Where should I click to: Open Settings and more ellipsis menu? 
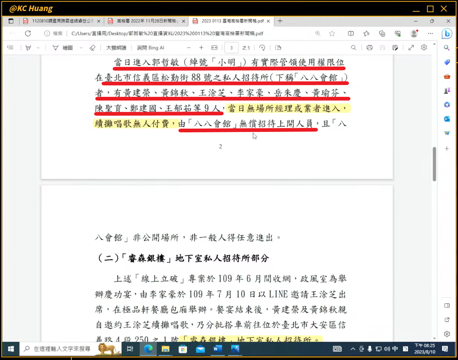pos(430,34)
